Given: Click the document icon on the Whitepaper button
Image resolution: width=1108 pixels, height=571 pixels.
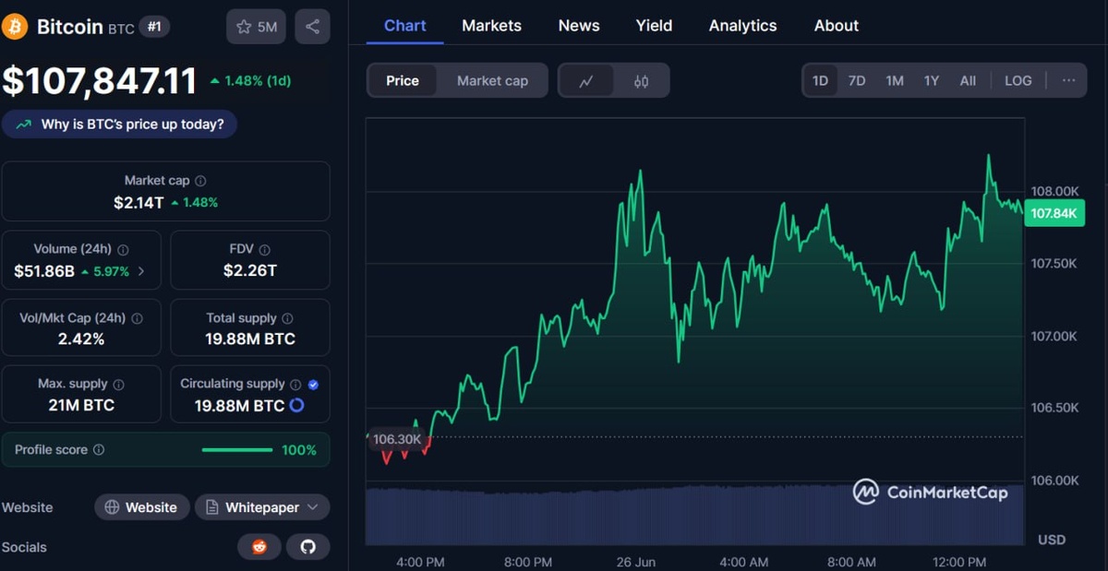Looking at the screenshot, I should 212,507.
